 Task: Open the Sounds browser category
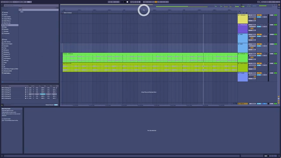(x=6, y=13)
